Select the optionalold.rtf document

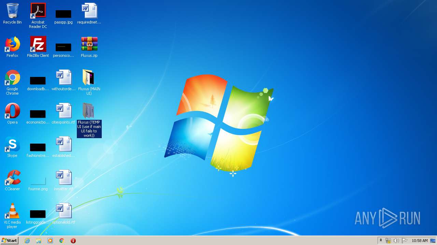[x=64, y=214]
